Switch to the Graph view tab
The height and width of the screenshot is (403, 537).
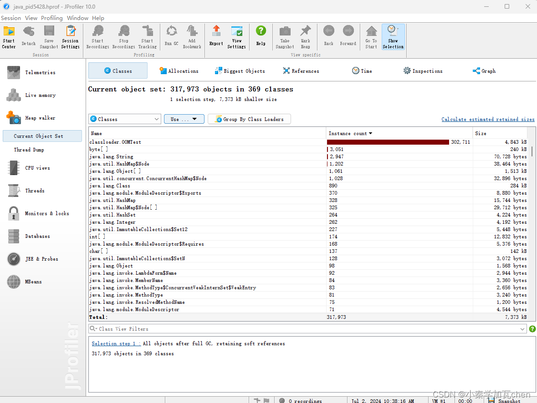click(484, 71)
